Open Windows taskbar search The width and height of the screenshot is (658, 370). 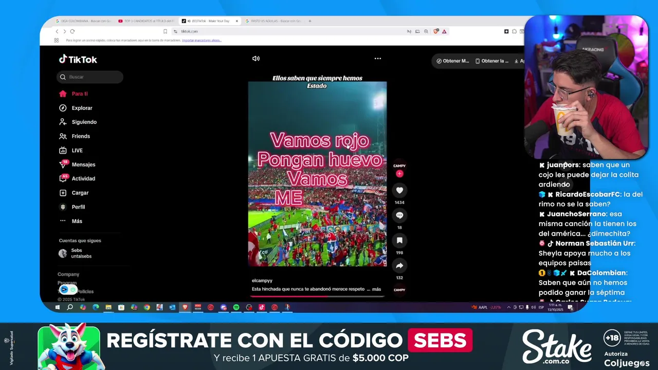pyautogui.click(x=70, y=307)
